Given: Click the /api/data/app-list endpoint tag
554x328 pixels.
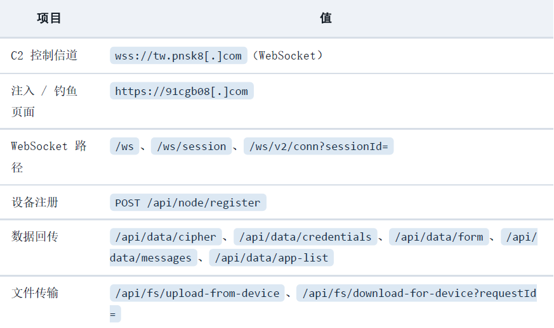Looking at the screenshot, I should [272, 258].
